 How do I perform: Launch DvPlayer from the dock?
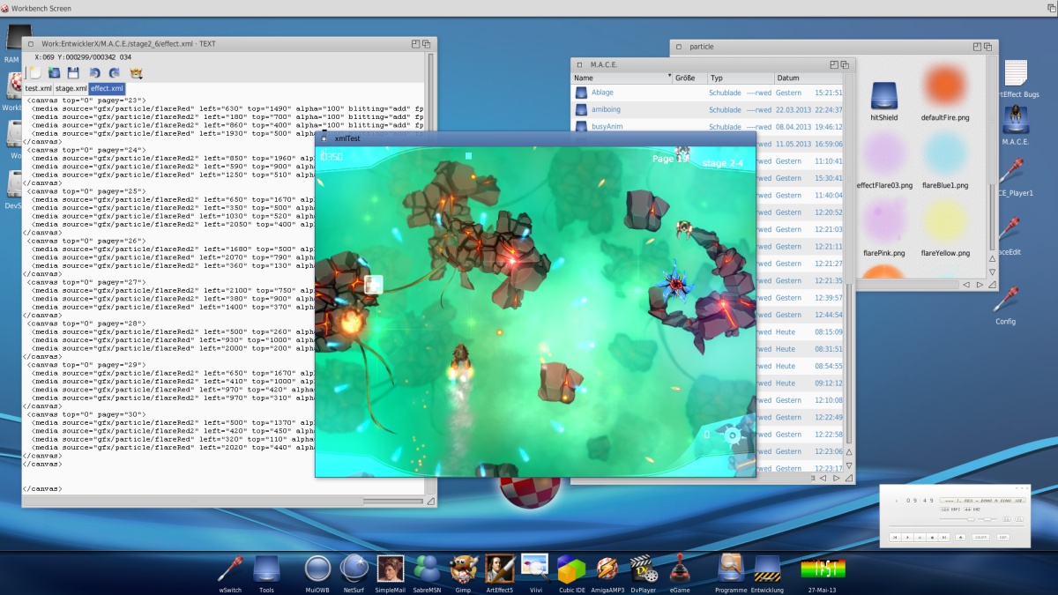click(x=644, y=569)
